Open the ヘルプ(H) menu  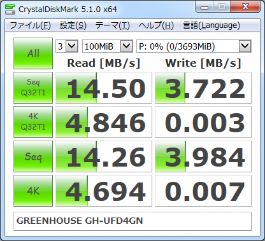pos(156,25)
